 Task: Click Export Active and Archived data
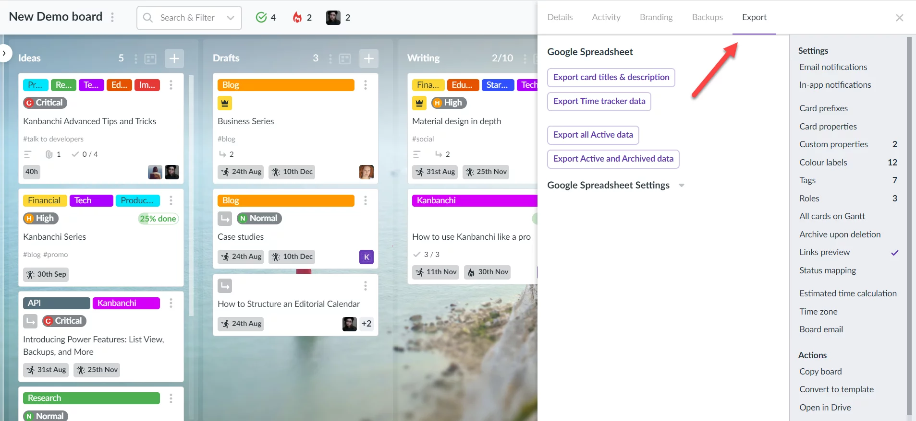click(613, 159)
